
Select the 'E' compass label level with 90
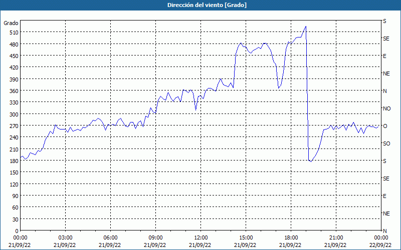click(384, 196)
